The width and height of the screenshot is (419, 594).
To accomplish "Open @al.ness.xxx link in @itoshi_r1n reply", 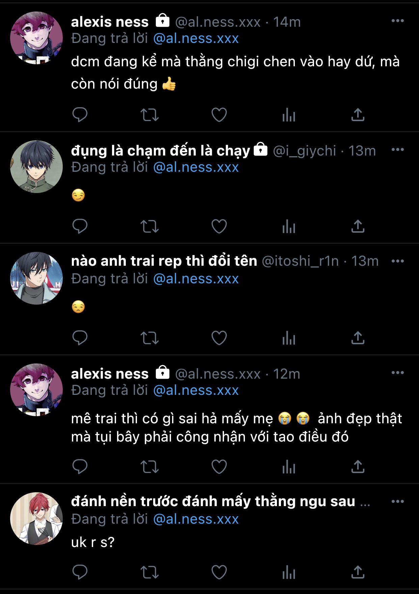I will click(x=196, y=279).
